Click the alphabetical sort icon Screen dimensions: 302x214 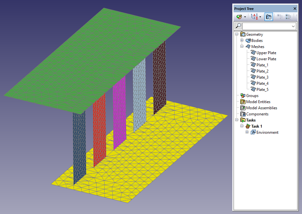[254, 17]
